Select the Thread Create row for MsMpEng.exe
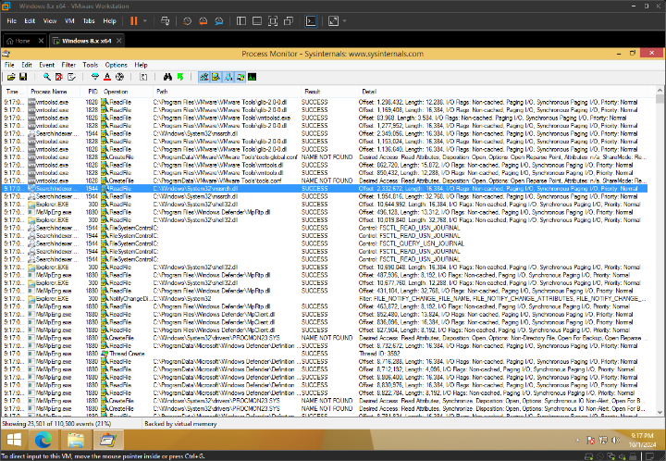The height and width of the screenshot is (461, 666). point(325,354)
